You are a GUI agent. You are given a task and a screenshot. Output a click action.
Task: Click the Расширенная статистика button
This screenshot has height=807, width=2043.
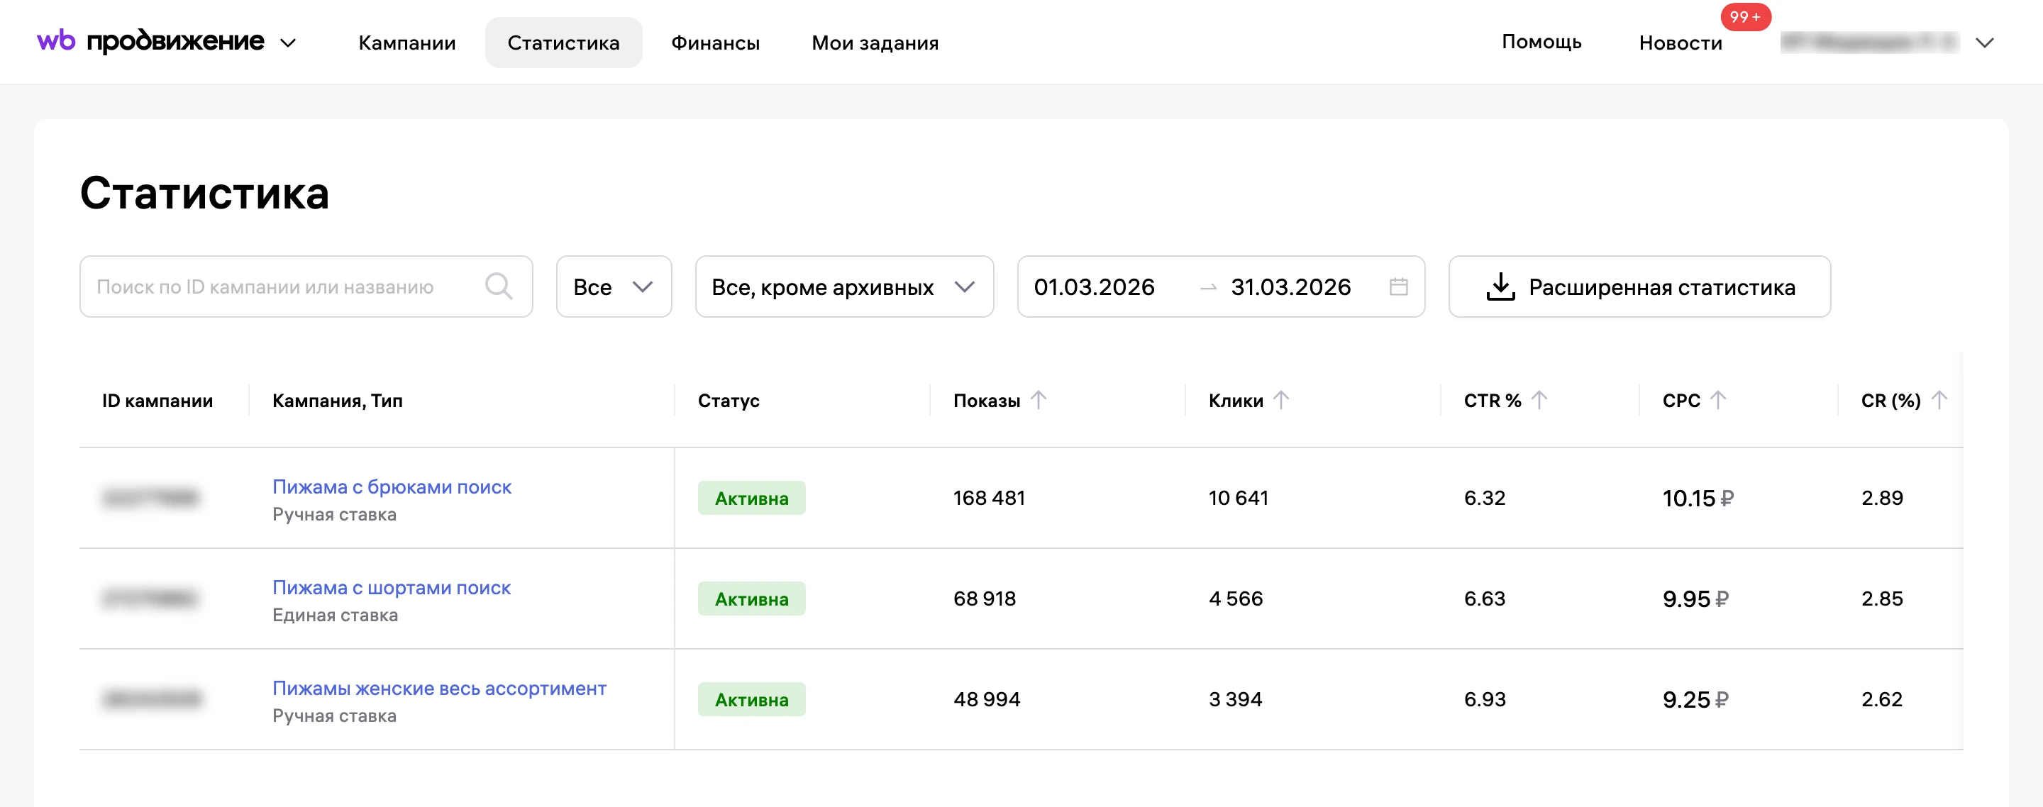(1639, 286)
